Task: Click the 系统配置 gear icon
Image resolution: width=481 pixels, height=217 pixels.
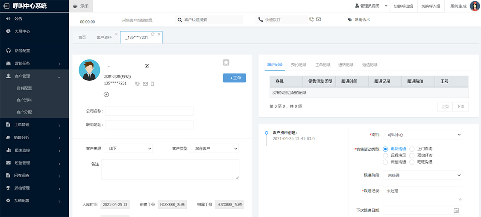Action: [x=8, y=200]
